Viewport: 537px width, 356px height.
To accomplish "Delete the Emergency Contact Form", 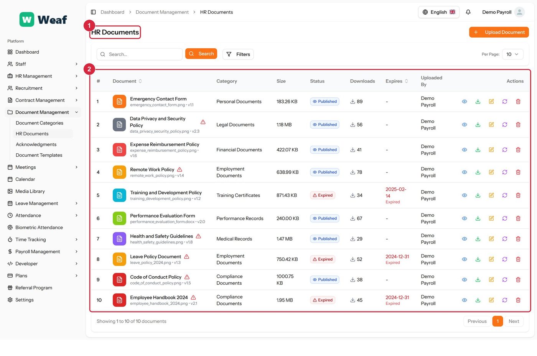I will [518, 102].
